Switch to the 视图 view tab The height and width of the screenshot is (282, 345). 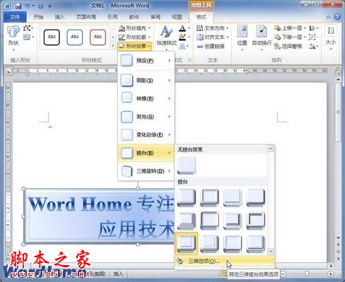(176, 17)
